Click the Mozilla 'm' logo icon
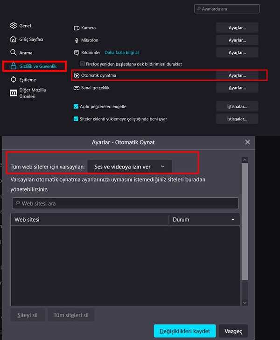Viewport: 280px width, 340px height. [14, 93]
